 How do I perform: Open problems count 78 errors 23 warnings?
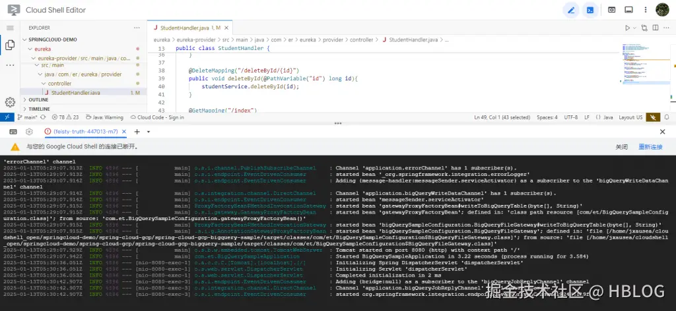(65, 117)
